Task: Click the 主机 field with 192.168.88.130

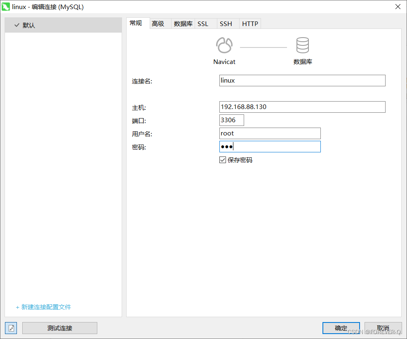Action: [x=302, y=107]
